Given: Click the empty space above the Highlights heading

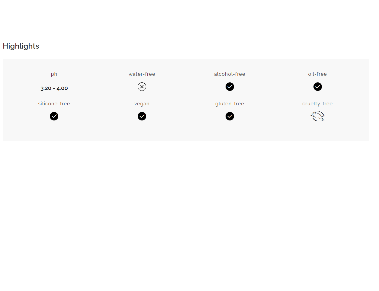Looking at the screenshot, I should [x=186, y=18].
